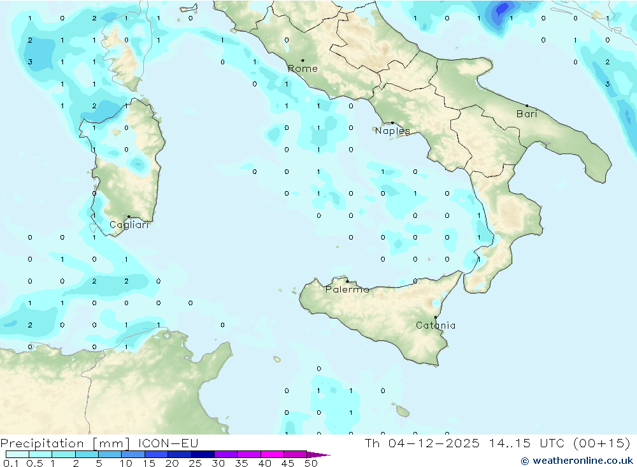
Task: Click the 20–25 mm dark blue legend swatch
Action: click(x=180, y=455)
